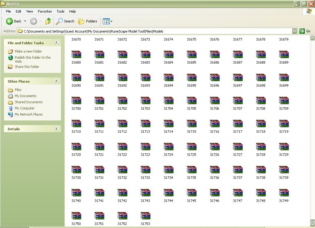The image size is (315, 228).
Task: Open the Favorites menu
Action: pos(45,11)
